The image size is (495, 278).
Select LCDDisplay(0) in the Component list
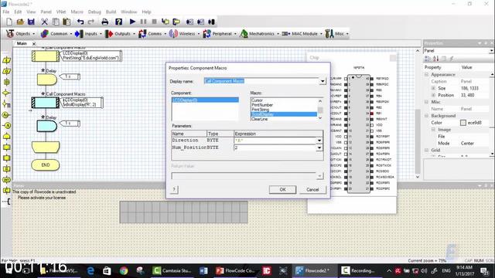[x=205, y=100]
